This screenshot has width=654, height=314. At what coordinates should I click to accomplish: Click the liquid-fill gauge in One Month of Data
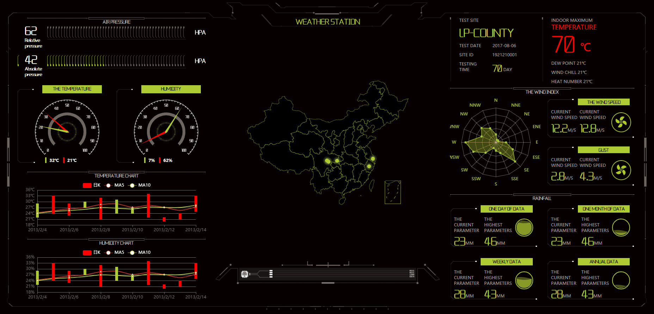tap(621, 227)
